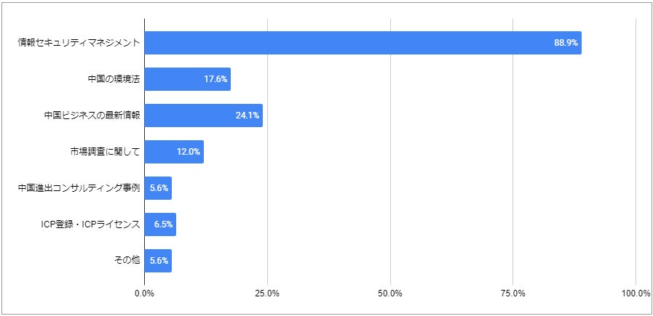Click the 中国進出コンサルティング事例 bar
653x316 pixels.
click(x=158, y=188)
